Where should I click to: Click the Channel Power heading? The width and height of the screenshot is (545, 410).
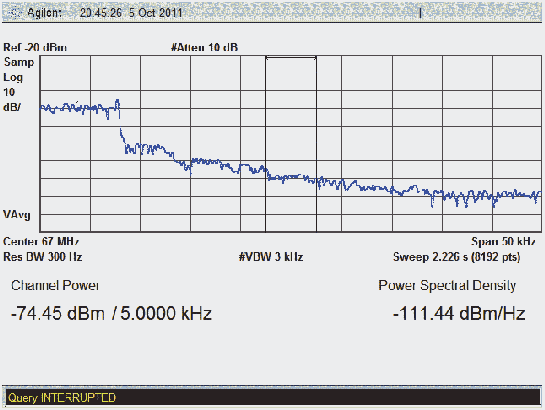click(55, 285)
